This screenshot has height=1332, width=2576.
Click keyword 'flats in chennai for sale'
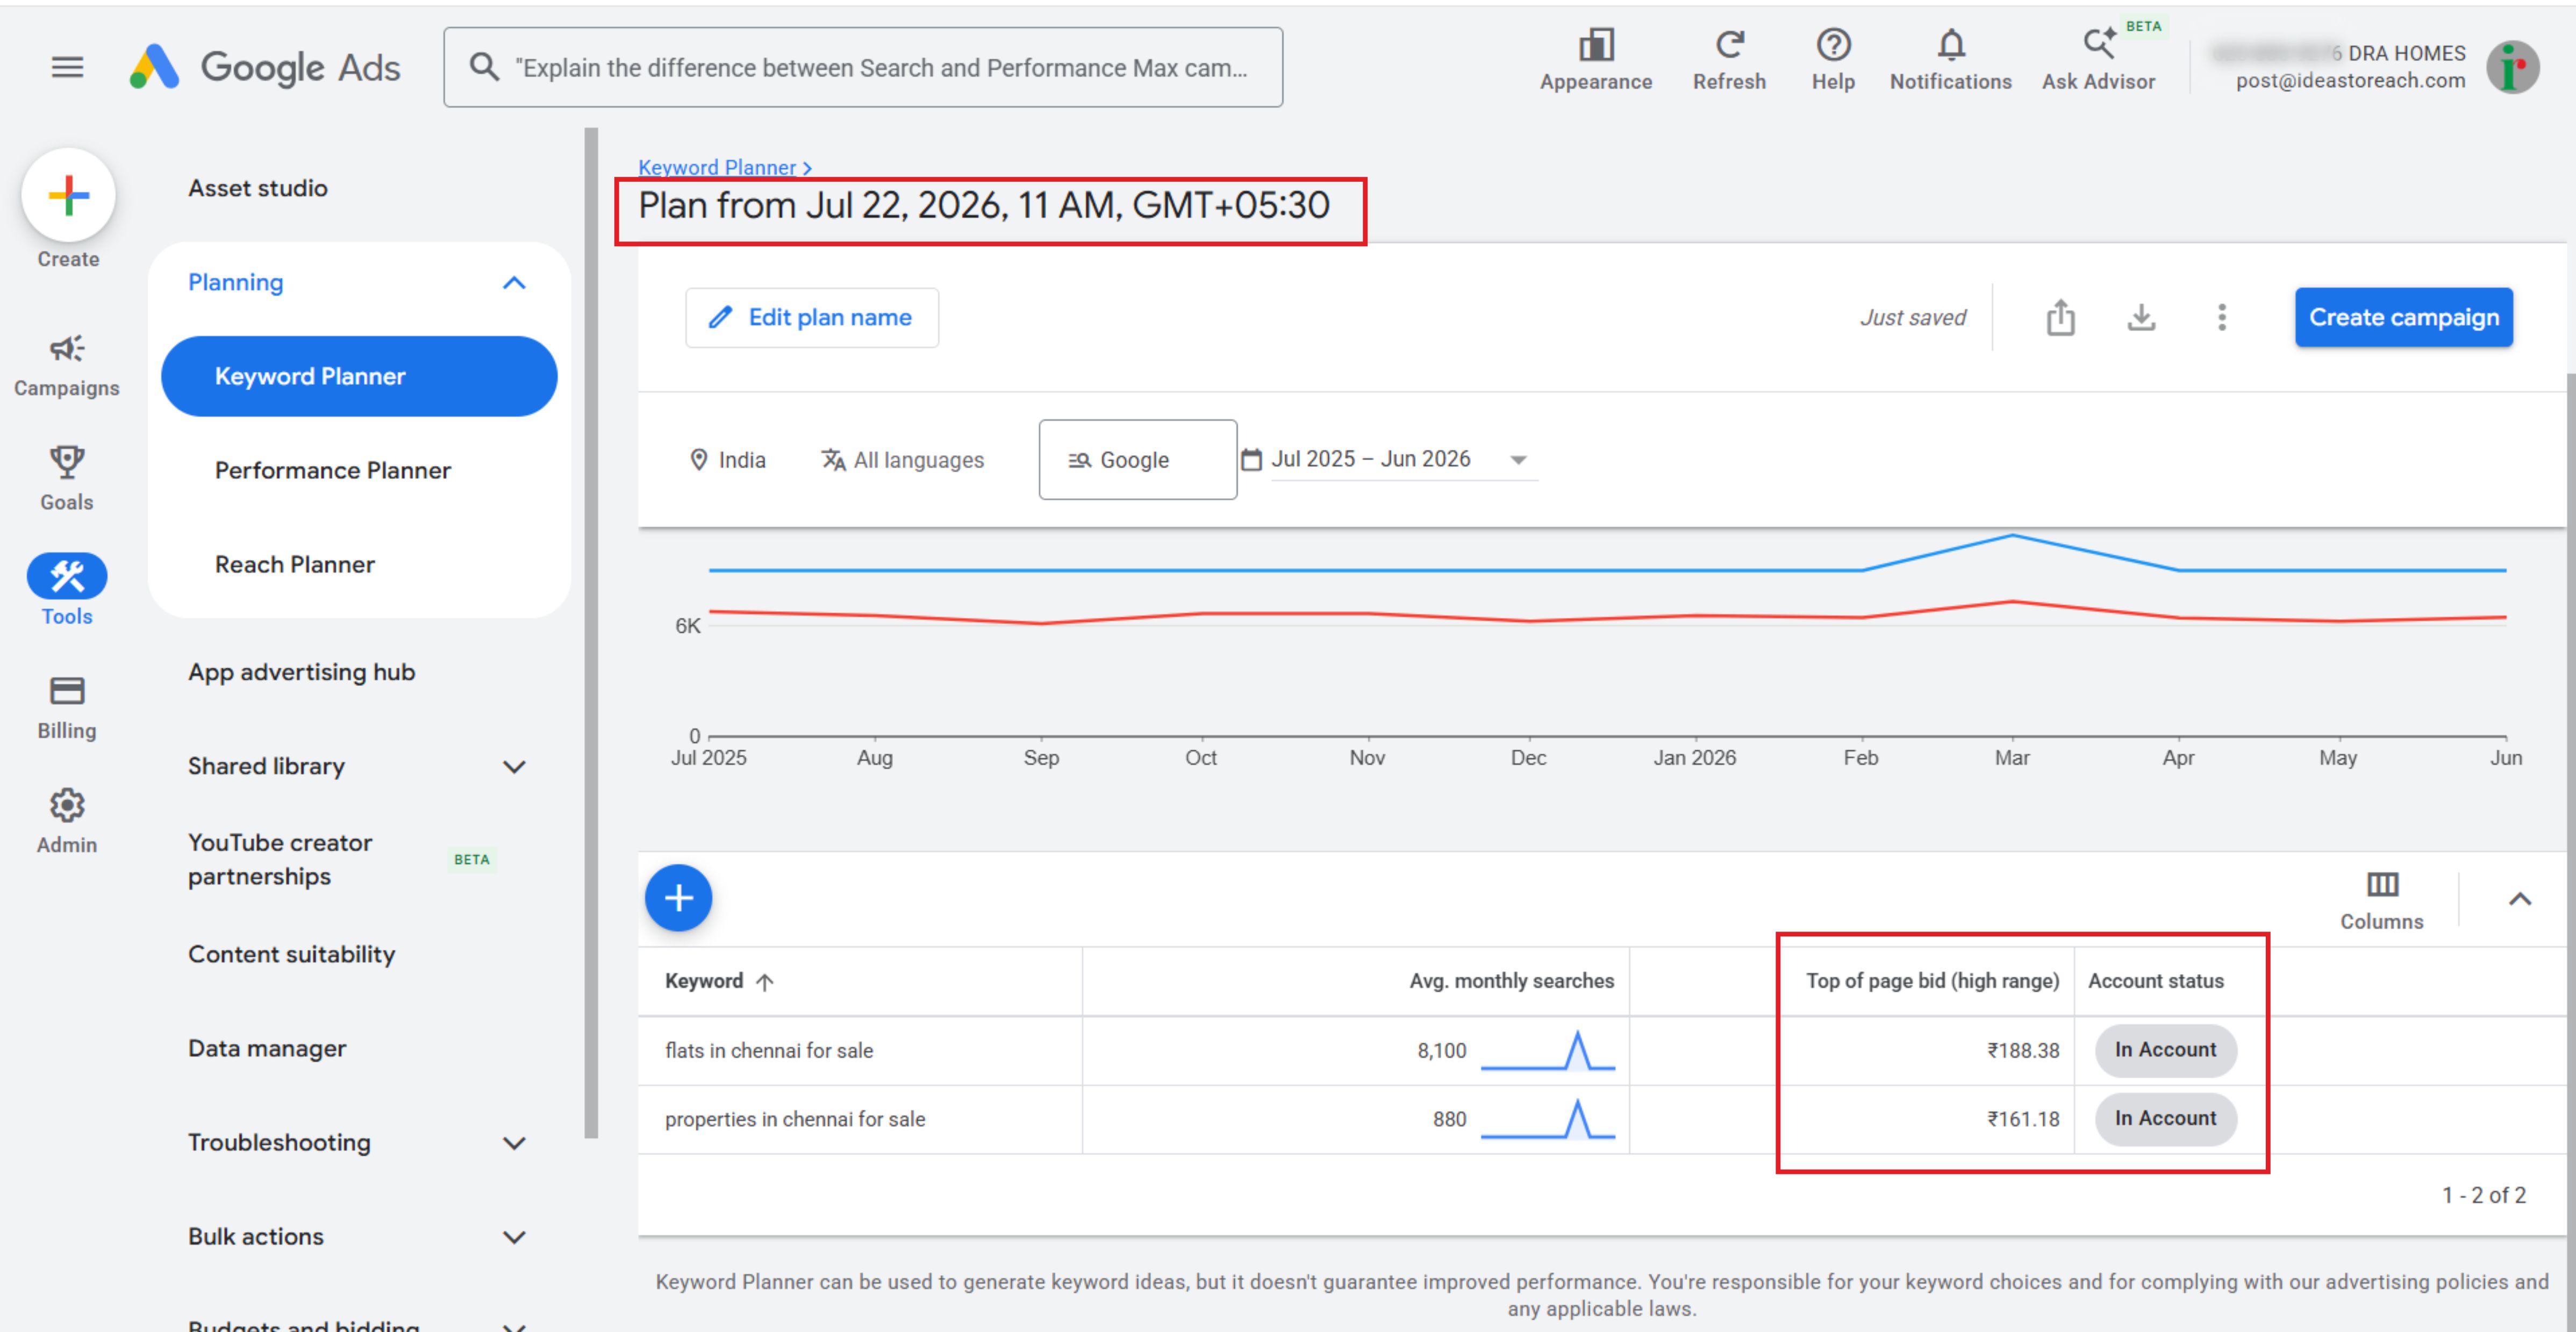click(769, 1051)
